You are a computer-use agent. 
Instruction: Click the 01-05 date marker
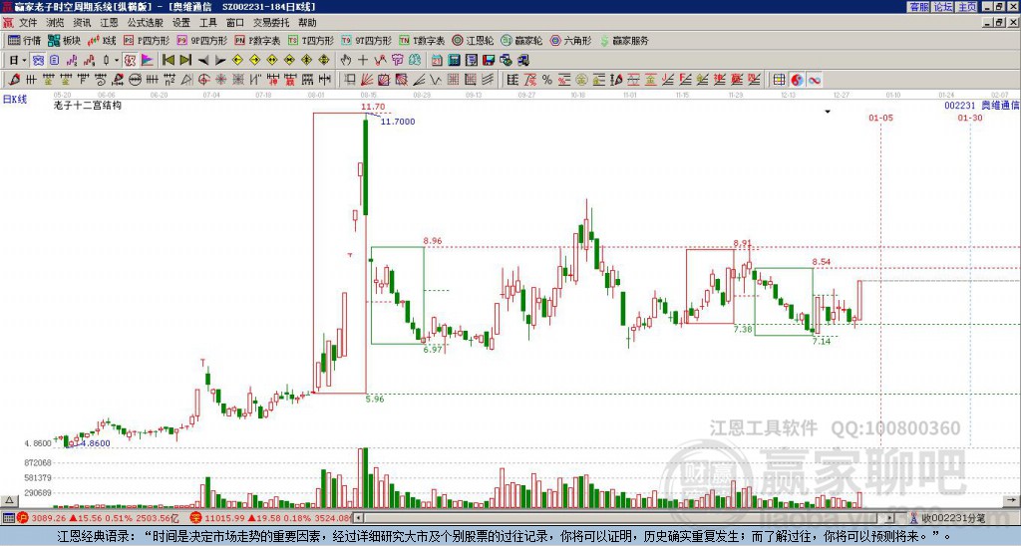click(x=880, y=118)
